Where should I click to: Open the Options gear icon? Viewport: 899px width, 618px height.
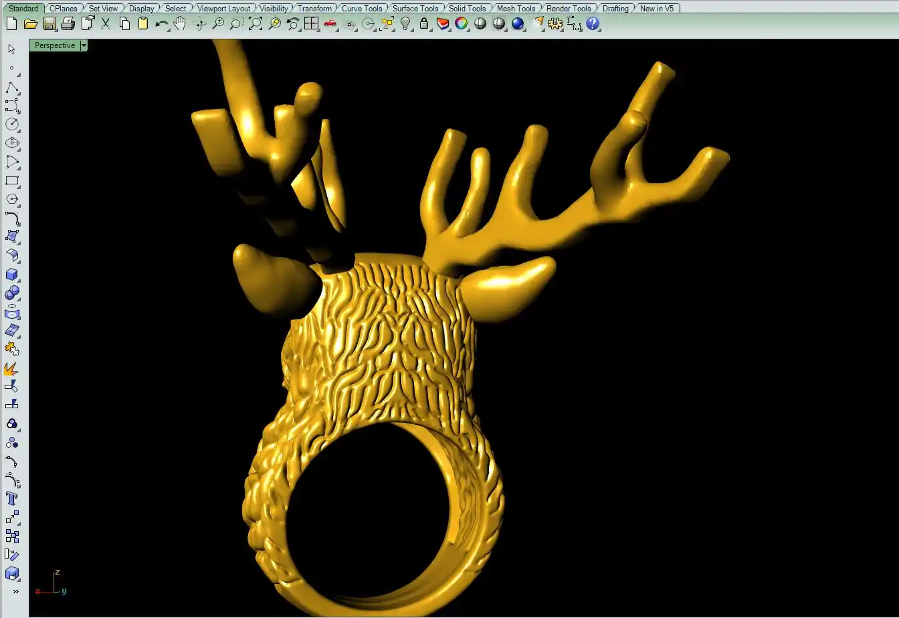pos(555,24)
